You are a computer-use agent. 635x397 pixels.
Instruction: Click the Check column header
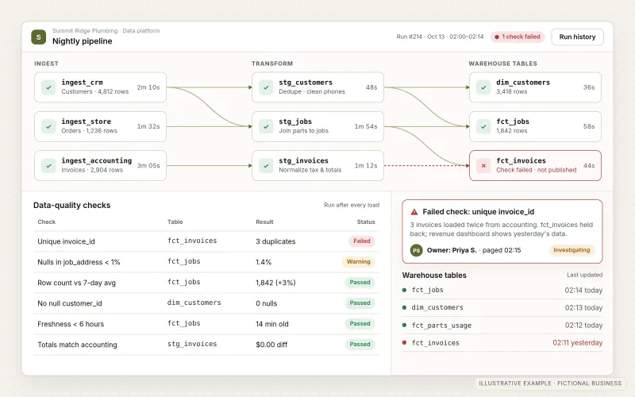(x=47, y=222)
